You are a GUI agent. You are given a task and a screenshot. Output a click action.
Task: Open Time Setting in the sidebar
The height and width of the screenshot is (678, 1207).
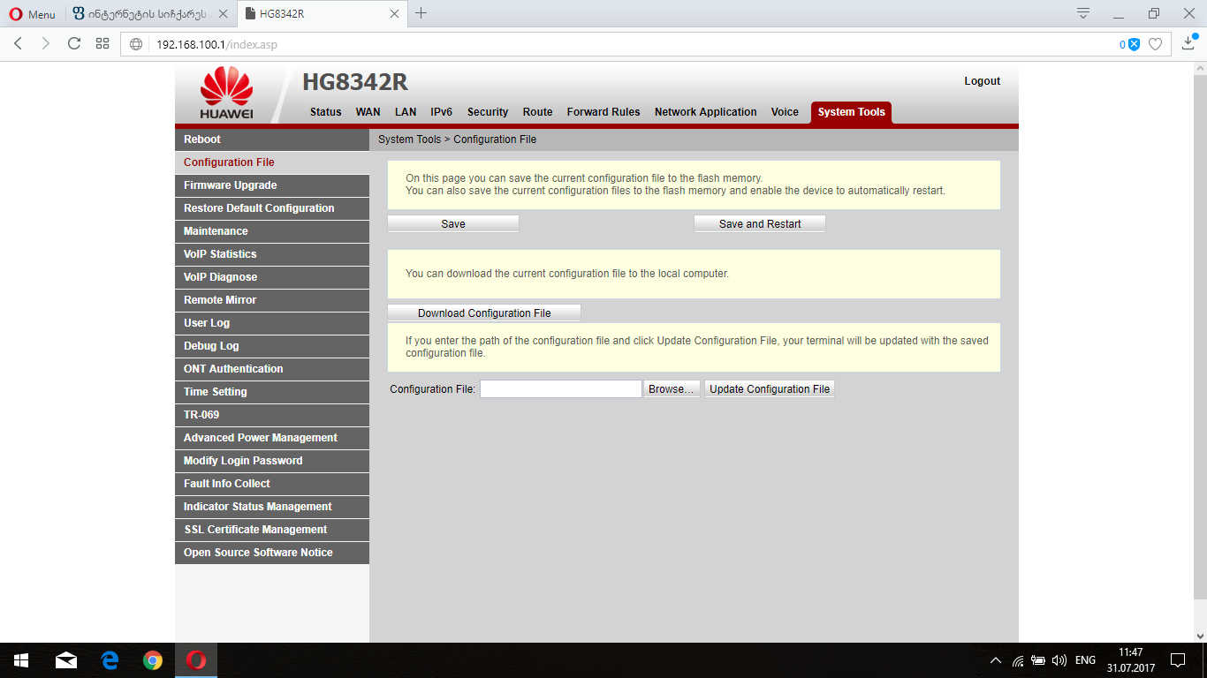point(272,392)
